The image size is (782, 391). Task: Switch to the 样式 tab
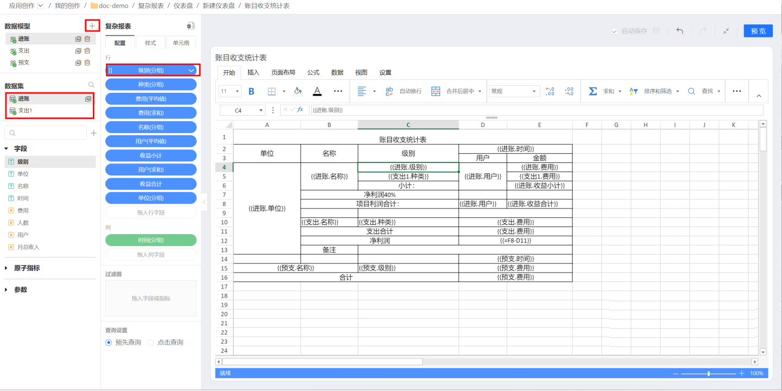150,43
